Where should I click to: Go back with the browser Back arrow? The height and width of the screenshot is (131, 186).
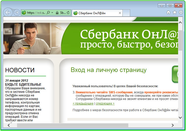point(8,12)
